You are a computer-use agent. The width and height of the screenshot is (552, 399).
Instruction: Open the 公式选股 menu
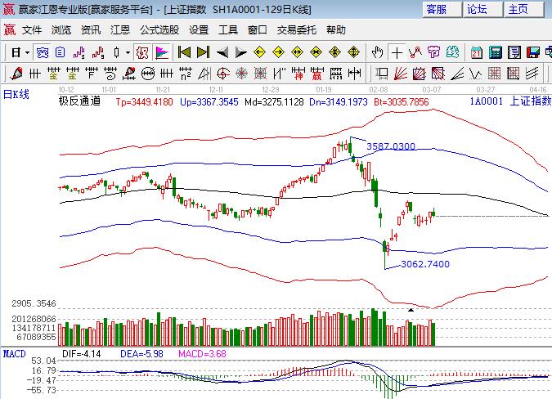coord(159,30)
